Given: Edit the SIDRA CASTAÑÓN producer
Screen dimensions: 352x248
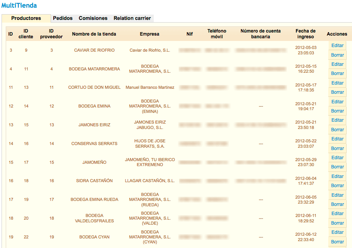Looking at the screenshot, I should 337,176.
